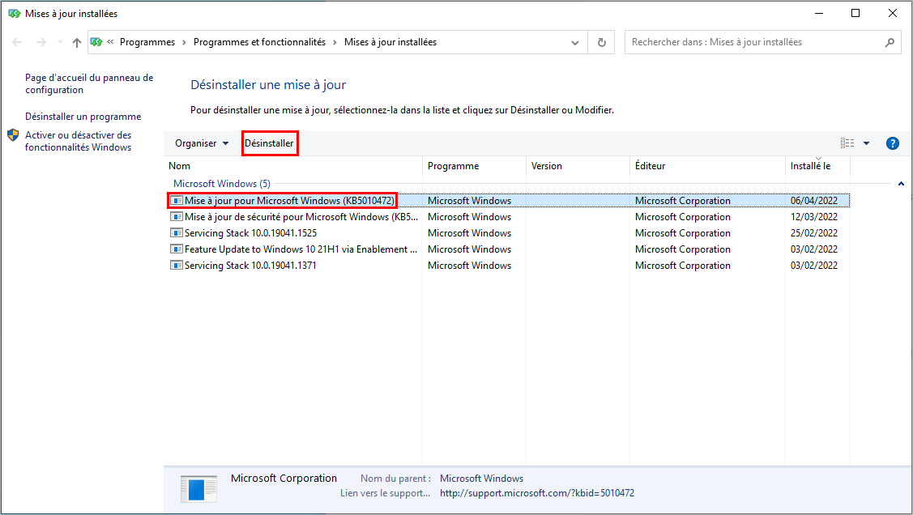913x515 pixels.
Task: Open Activer ou désactiver des fonctionnalités Windows
Action: click(78, 142)
